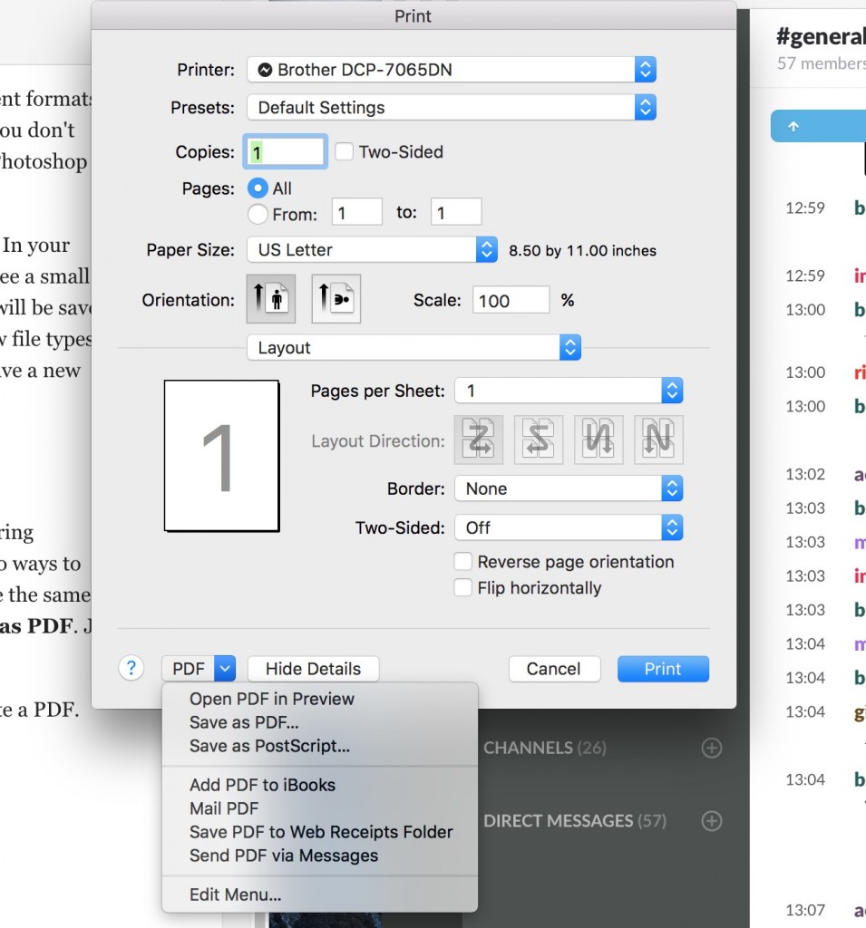Image resolution: width=866 pixels, height=928 pixels.
Task: Click the plus icon next to CHANNELS
Action: coord(711,748)
